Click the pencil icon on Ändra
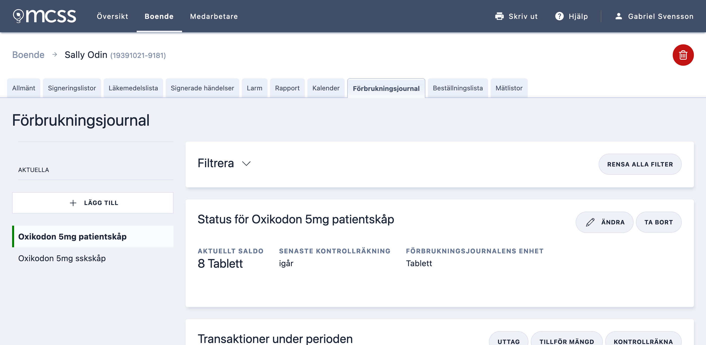Screen dimensions: 706x345 (x=590, y=222)
